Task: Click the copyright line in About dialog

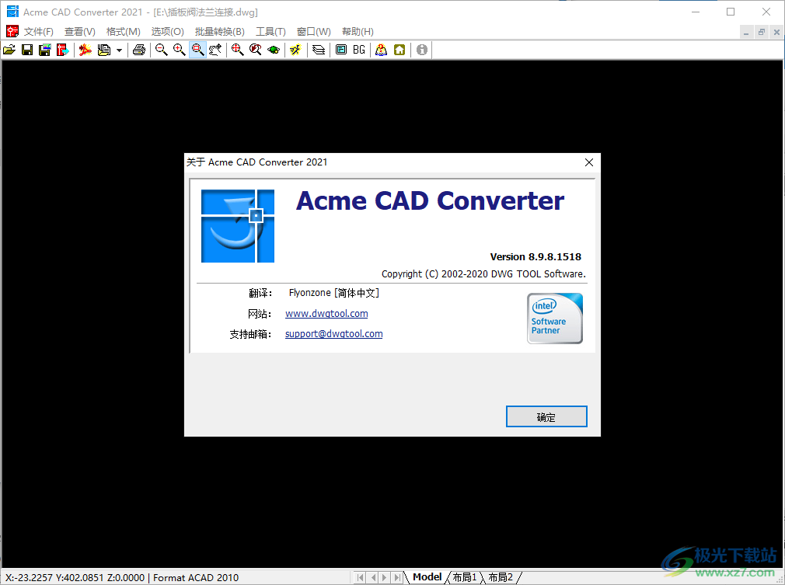Action: (x=483, y=273)
